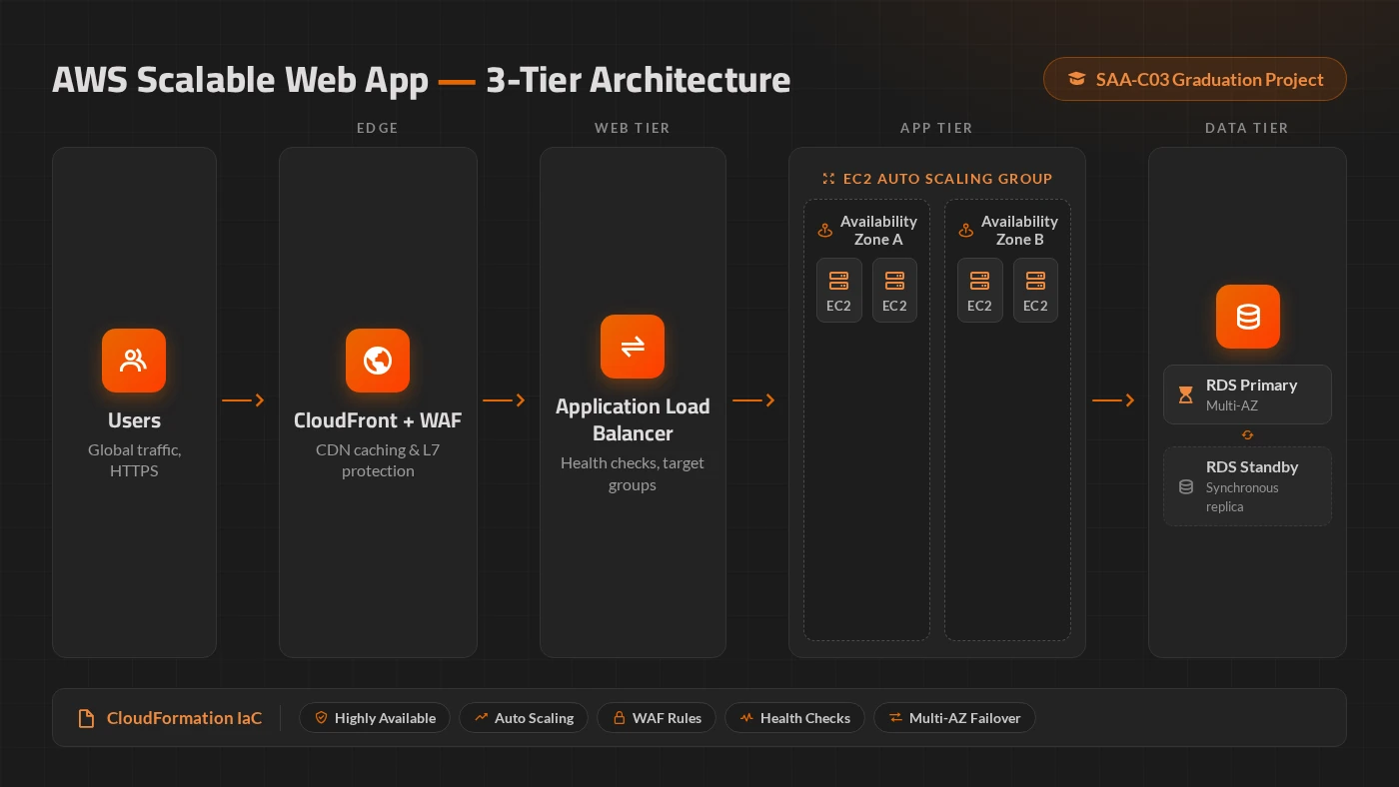This screenshot has width=1399, height=787.
Task: Click the "Application Load Balancer" title
Action: click(x=633, y=420)
